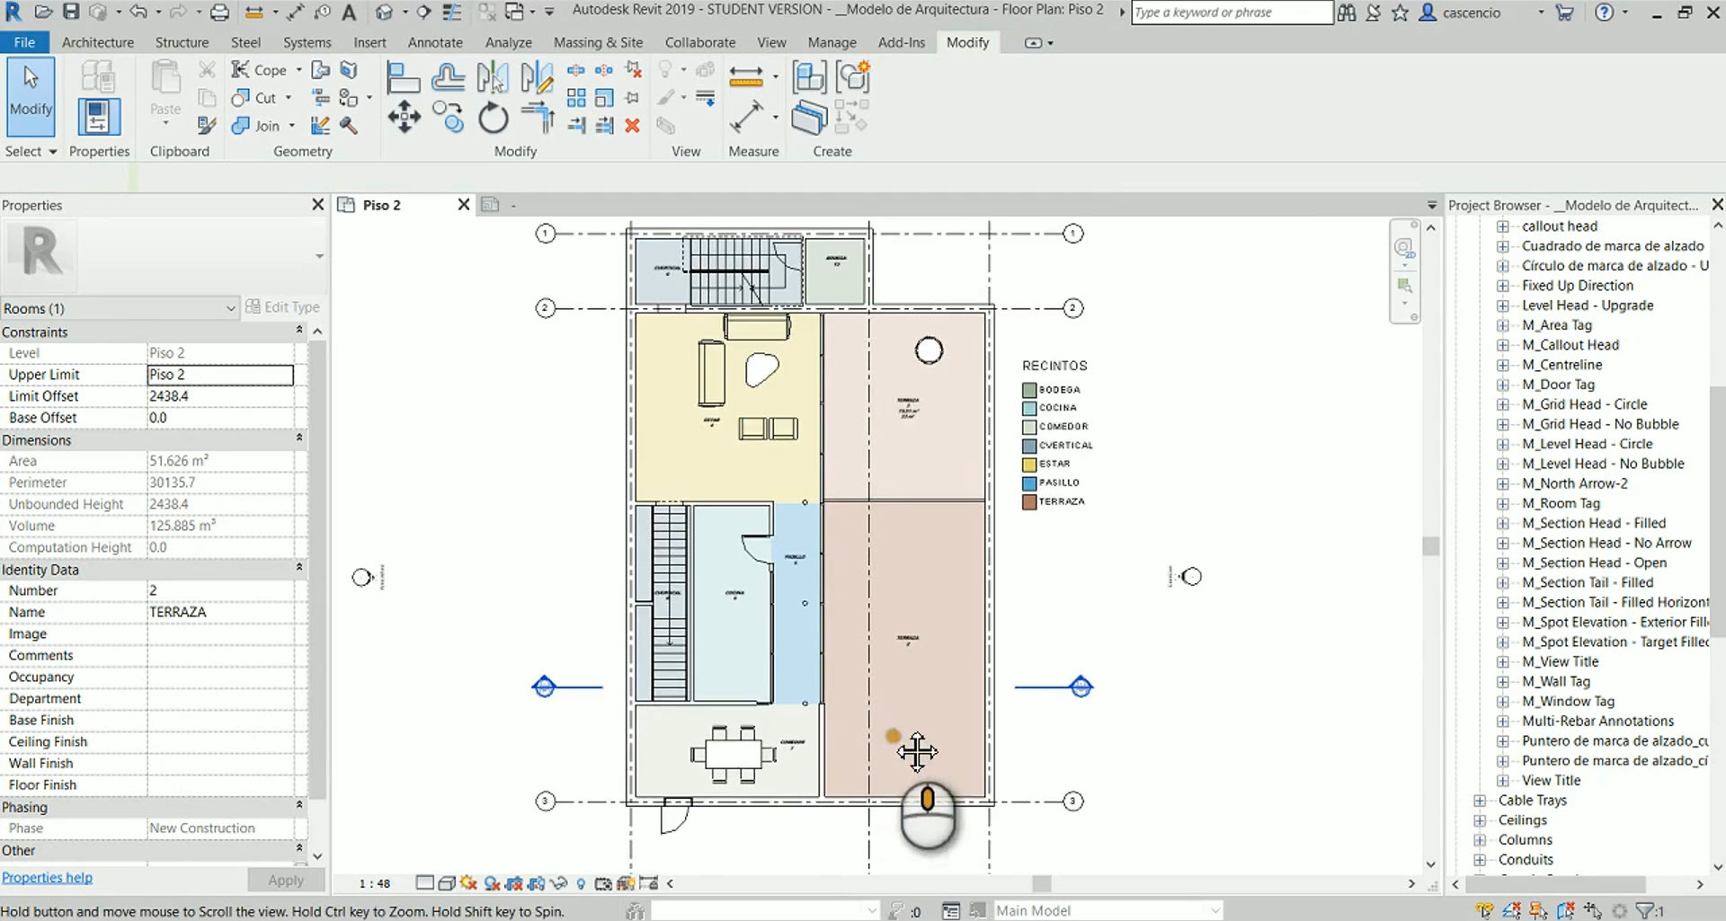The height and width of the screenshot is (921, 1726).
Task: Select the Move tool in Modify panel
Action: pyautogui.click(x=404, y=119)
